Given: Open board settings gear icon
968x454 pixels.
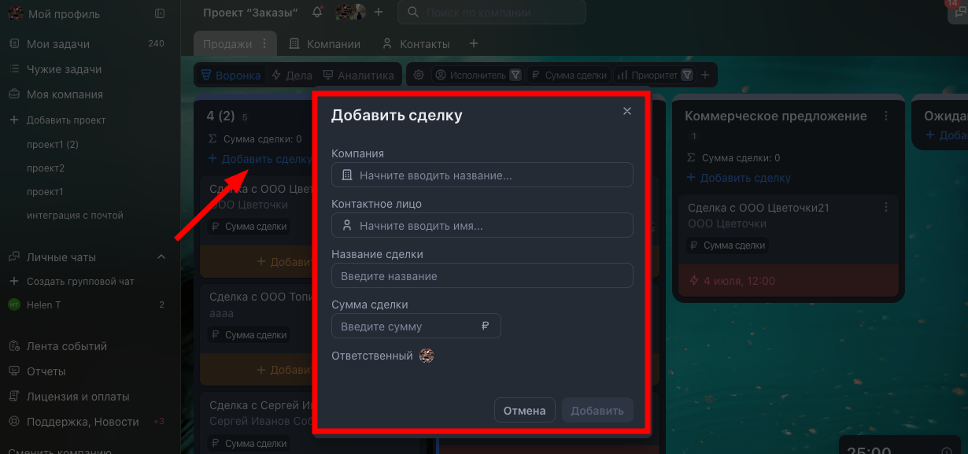Looking at the screenshot, I should 419,75.
